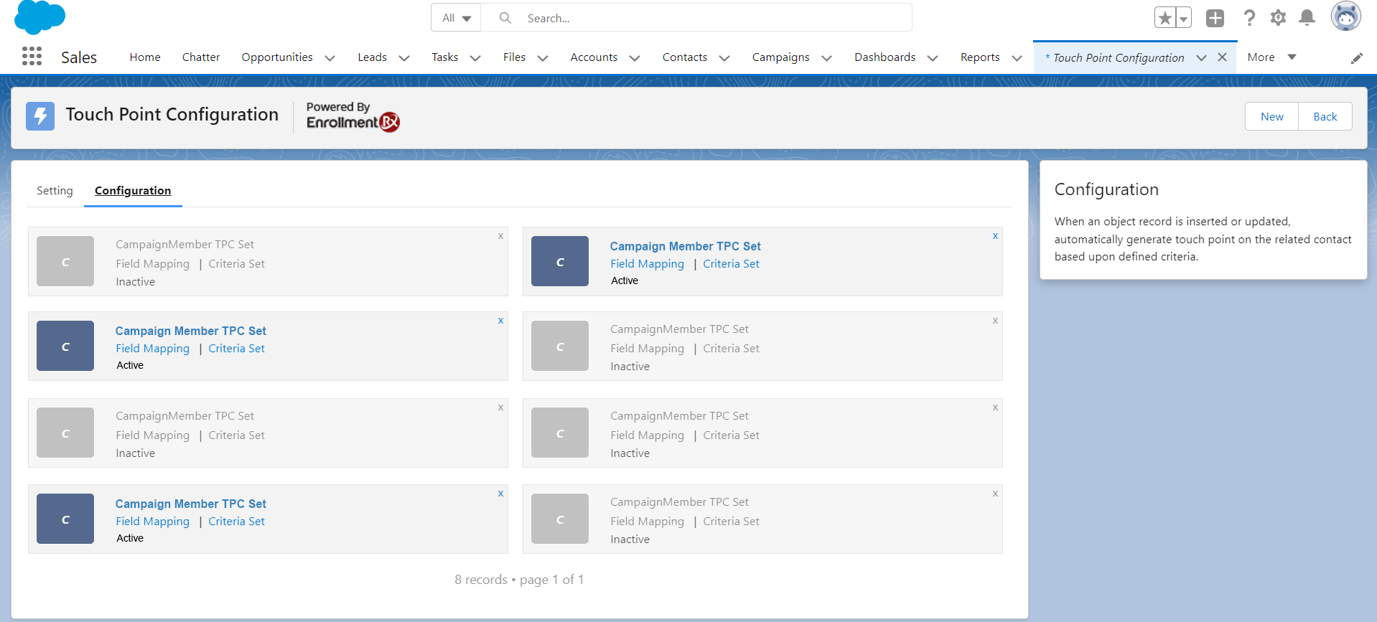Close the Touch Point Configuration nav tab
The height and width of the screenshot is (622, 1377).
[x=1222, y=57]
